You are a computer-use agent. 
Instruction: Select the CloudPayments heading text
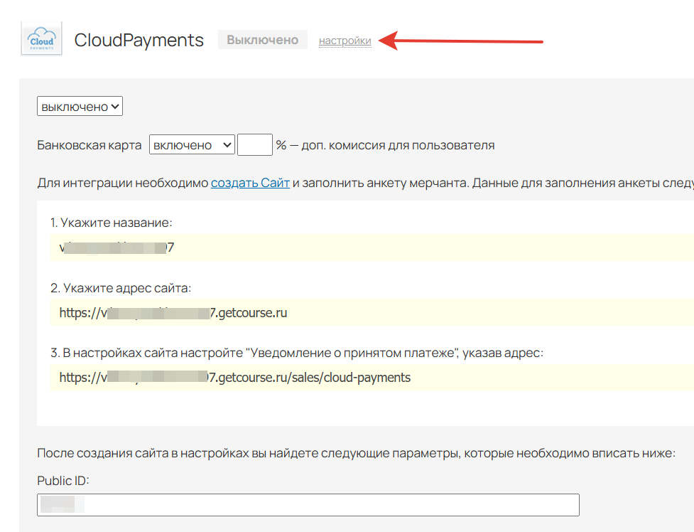[139, 41]
